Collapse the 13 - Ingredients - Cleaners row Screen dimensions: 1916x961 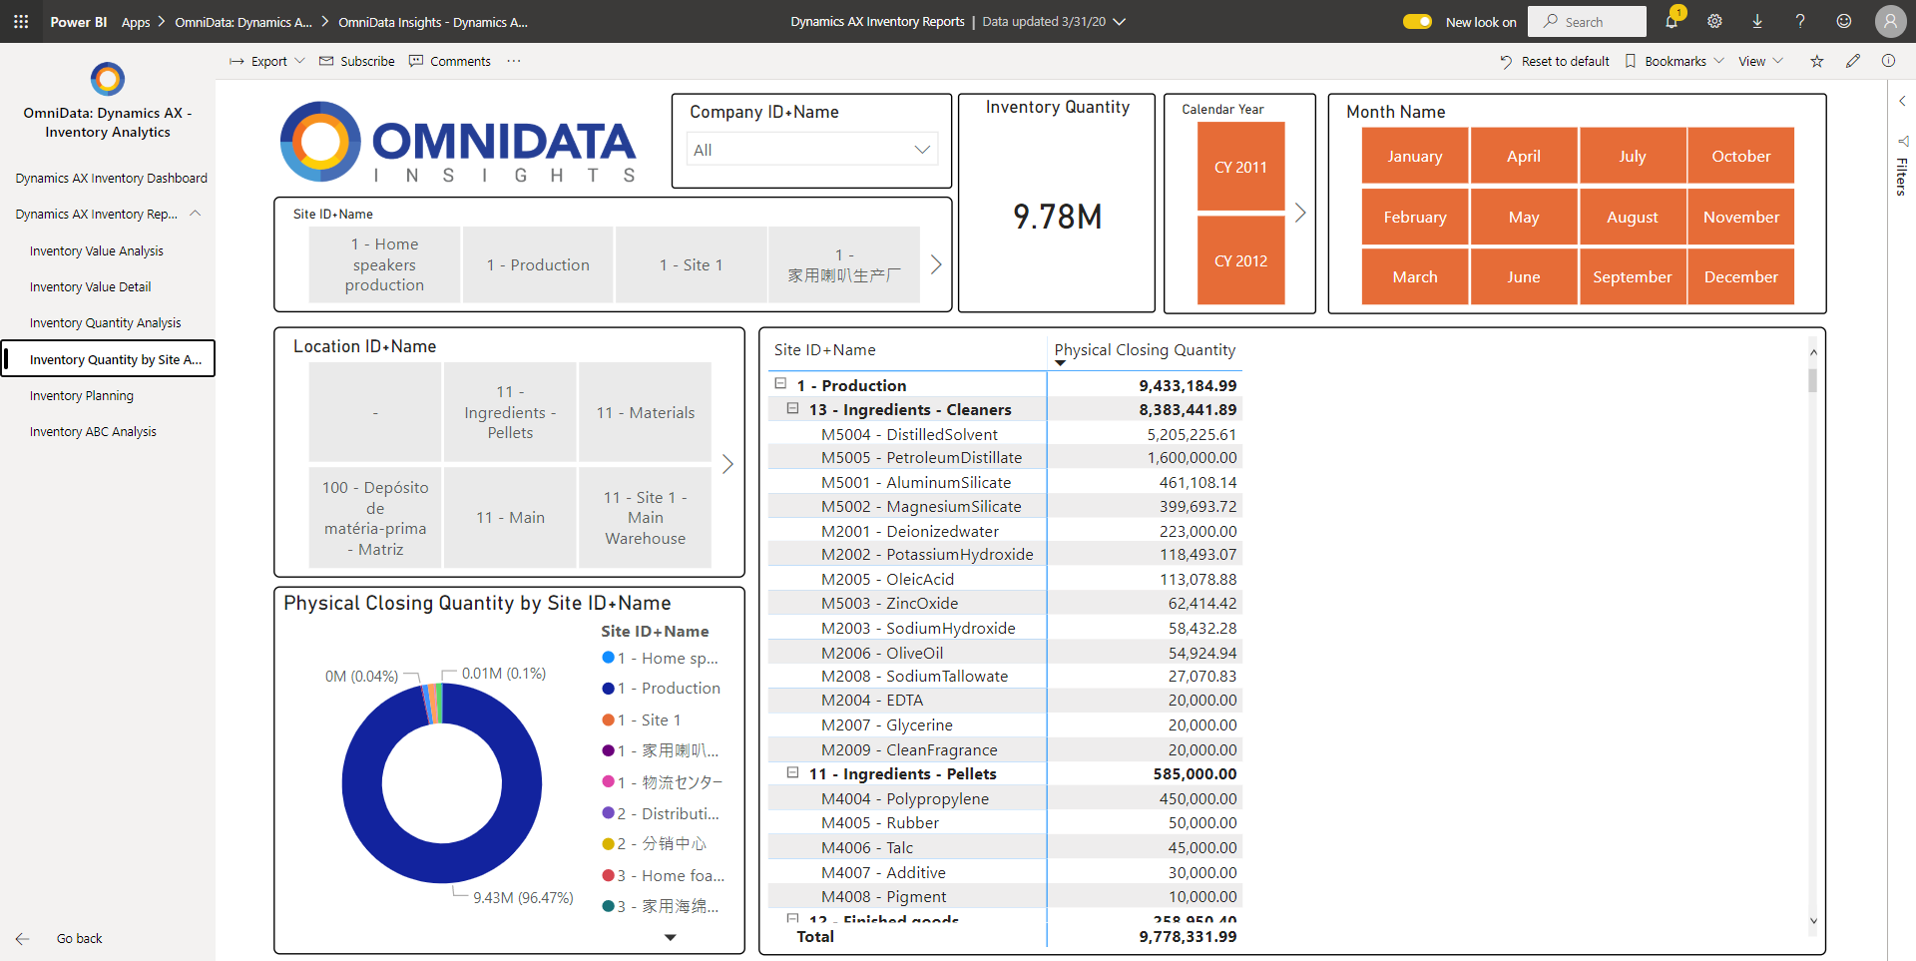coord(792,408)
